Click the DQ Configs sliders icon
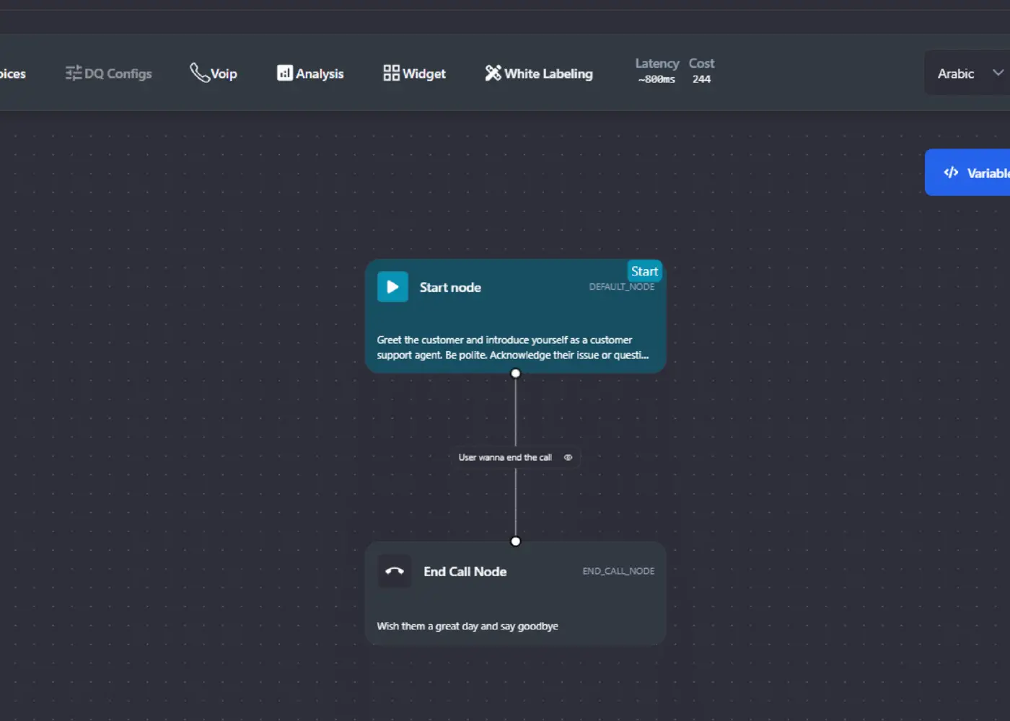The width and height of the screenshot is (1010, 721). pyautogui.click(x=73, y=73)
